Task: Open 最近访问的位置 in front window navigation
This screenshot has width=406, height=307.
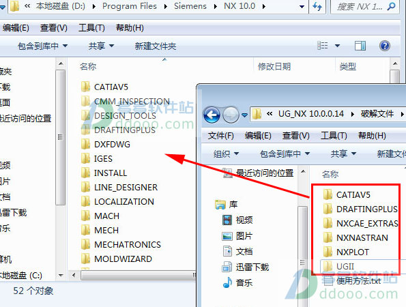Action: click(258, 173)
